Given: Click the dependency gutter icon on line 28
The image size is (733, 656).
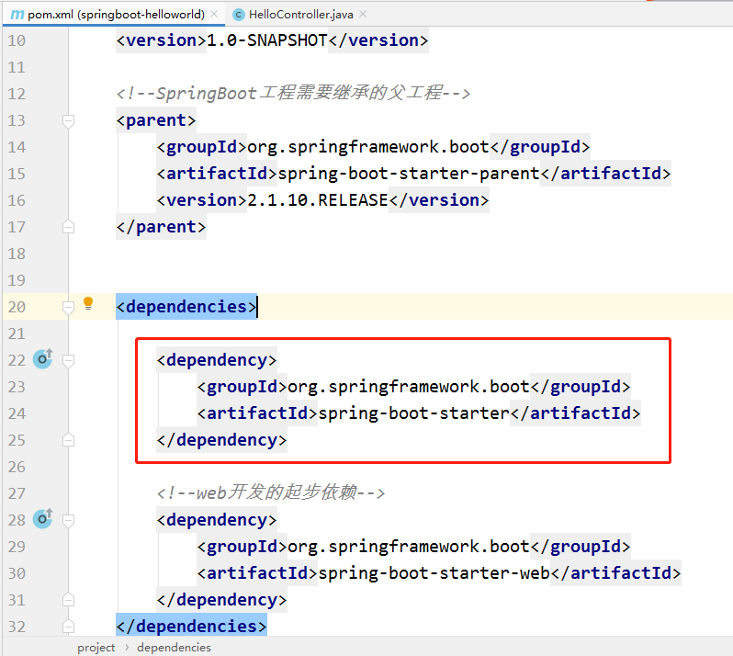Looking at the screenshot, I should [42, 518].
